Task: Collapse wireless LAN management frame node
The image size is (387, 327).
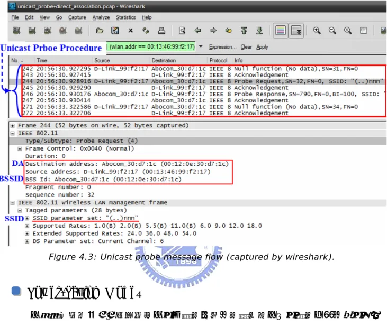Action: coord(12,203)
